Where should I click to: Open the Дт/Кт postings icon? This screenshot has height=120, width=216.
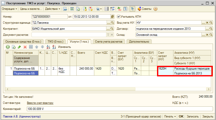(x=119, y=9)
